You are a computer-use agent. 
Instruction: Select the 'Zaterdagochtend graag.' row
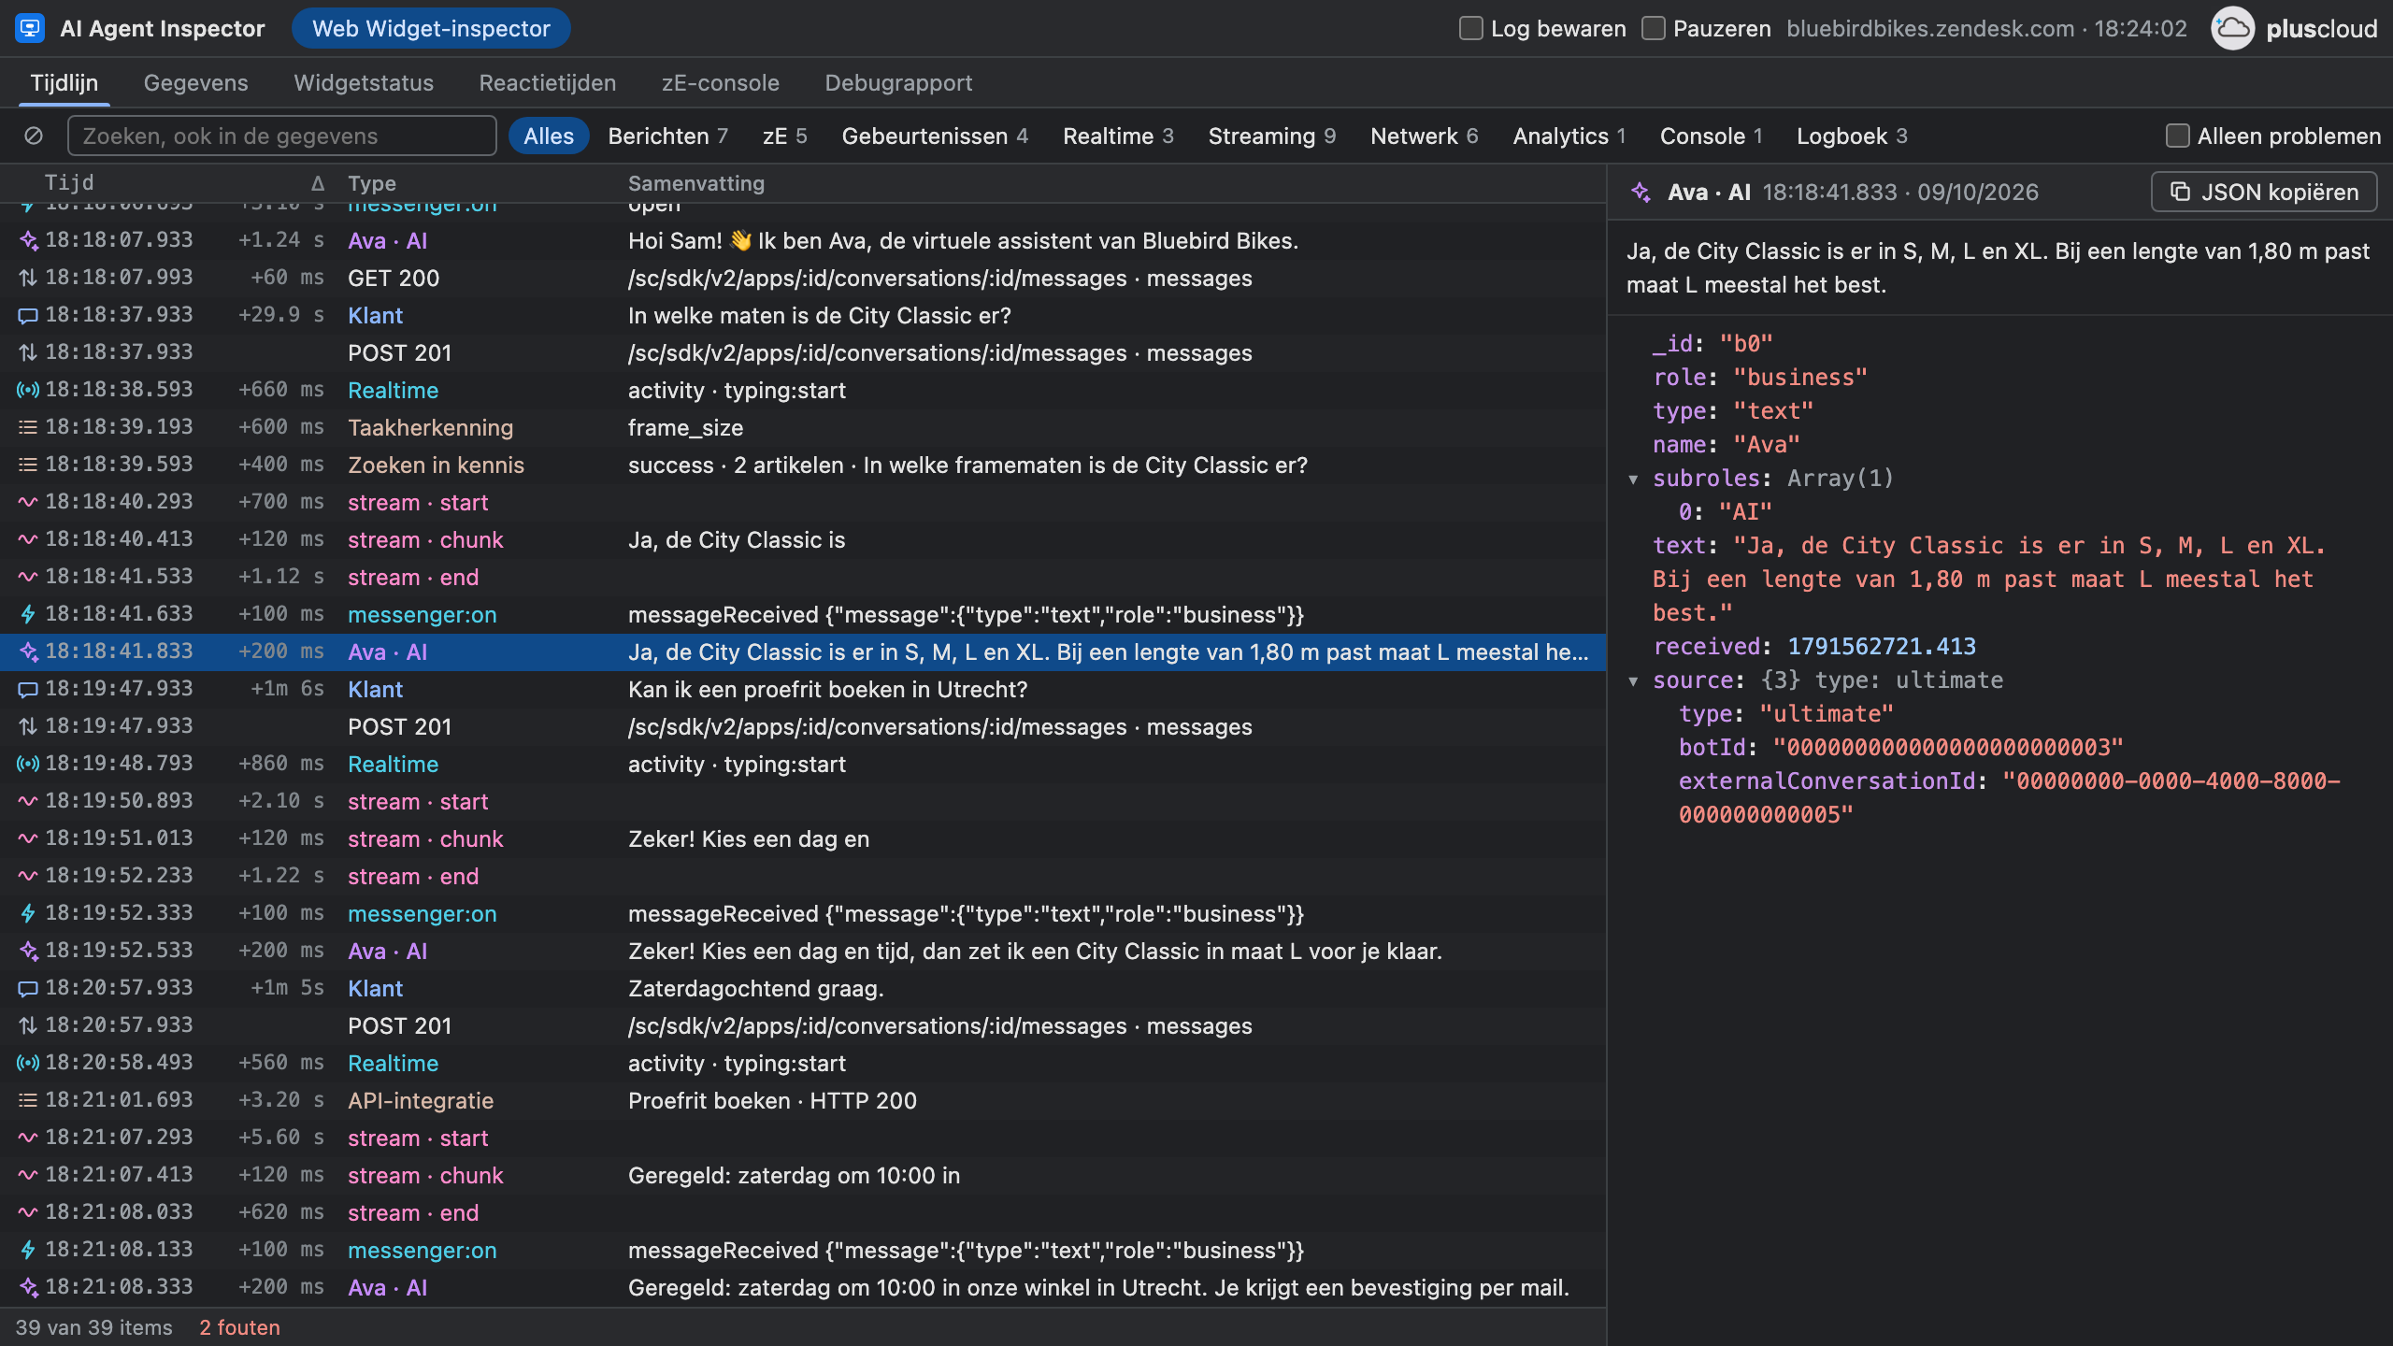(x=803, y=989)
